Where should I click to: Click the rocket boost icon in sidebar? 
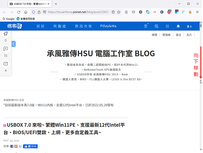[x=6, y=34]
